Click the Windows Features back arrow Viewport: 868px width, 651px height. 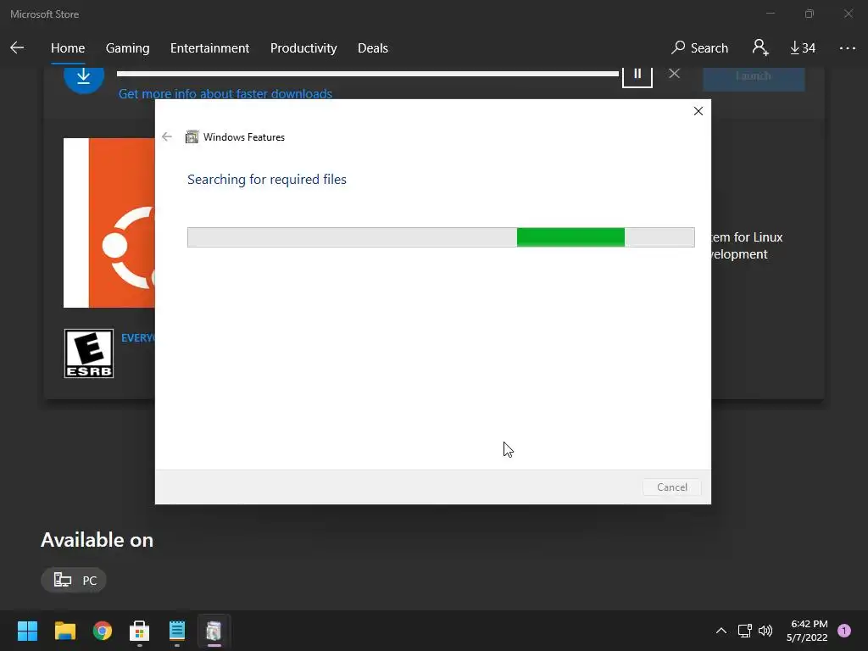167,136
